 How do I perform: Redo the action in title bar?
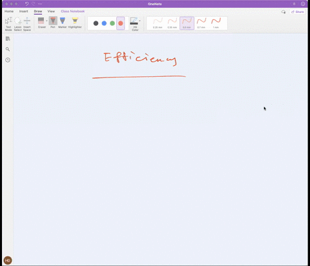pyautogui.click(x=34, y=4)
